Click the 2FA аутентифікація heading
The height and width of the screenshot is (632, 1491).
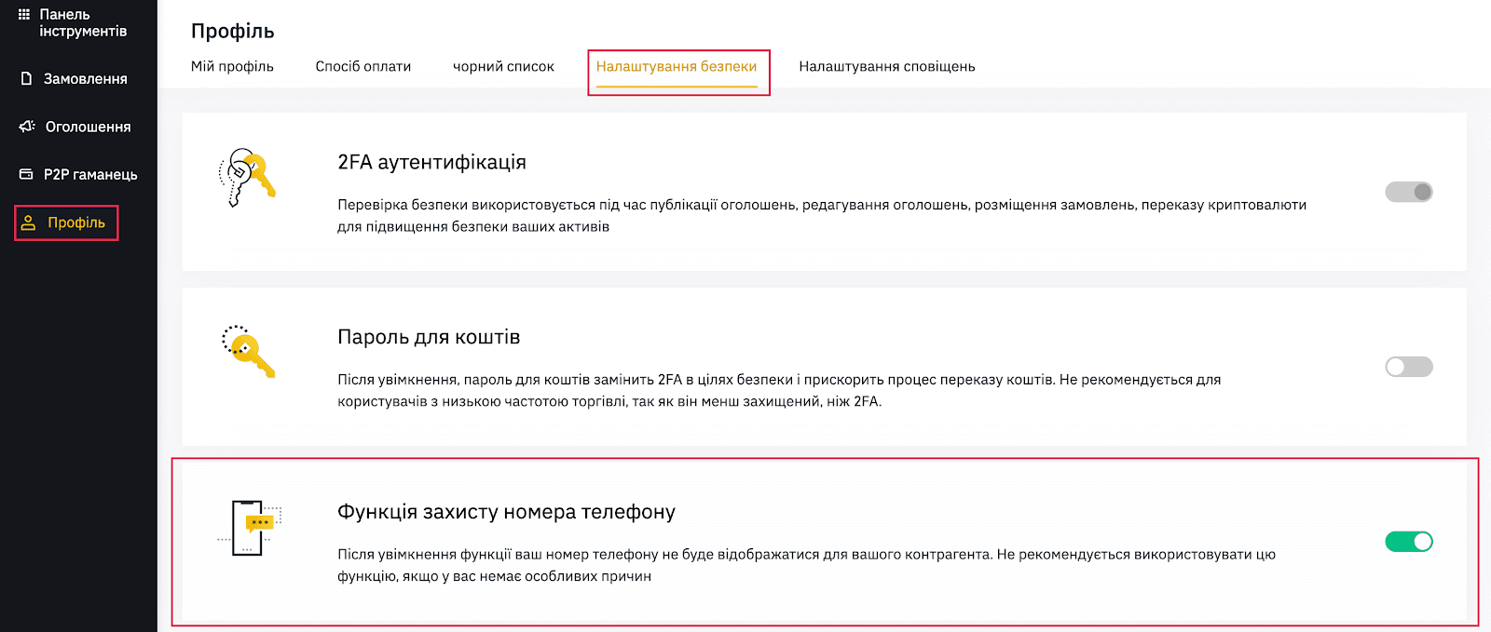[x=431, y=162]
